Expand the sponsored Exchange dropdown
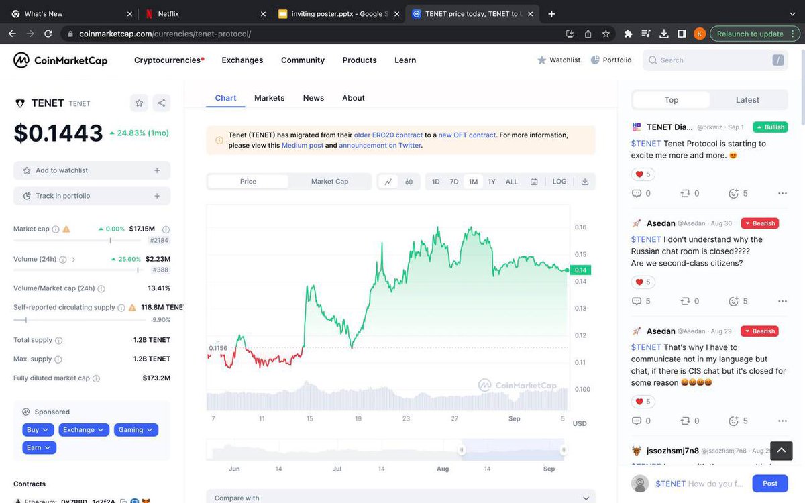 click(84, 430)
